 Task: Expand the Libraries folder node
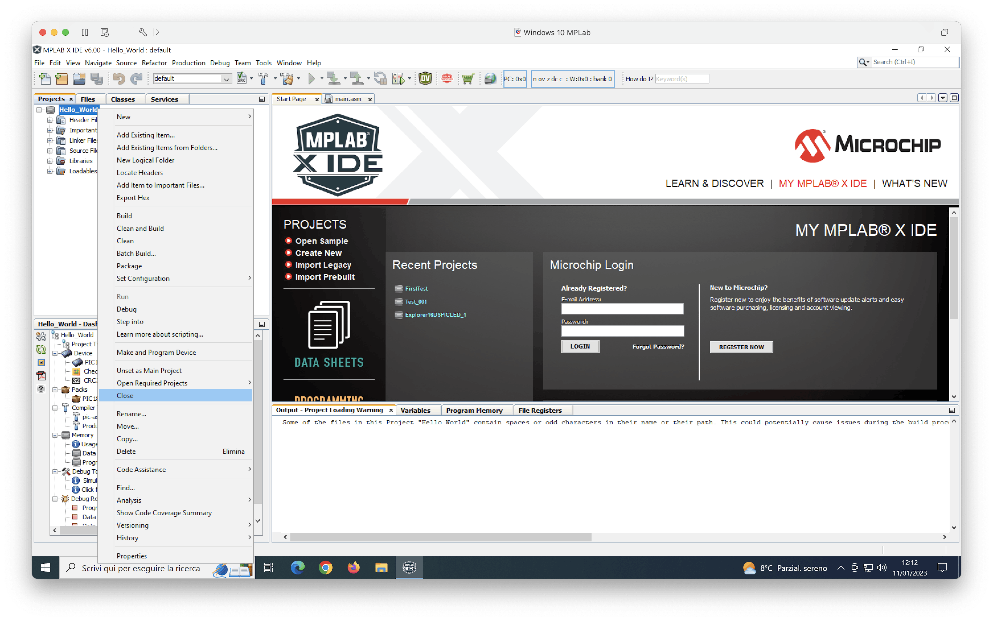[50, 161]
